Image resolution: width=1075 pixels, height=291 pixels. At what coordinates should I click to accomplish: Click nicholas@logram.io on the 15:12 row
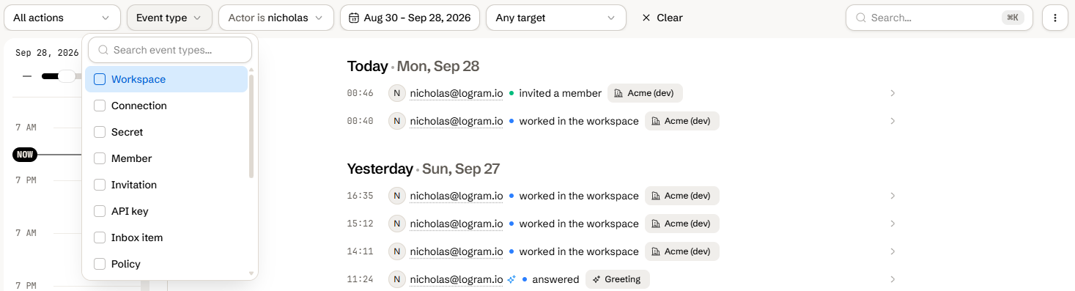[x=457, y=224]
